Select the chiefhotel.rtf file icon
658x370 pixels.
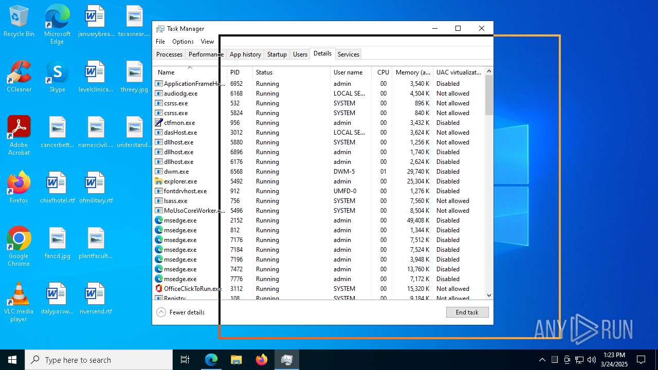(57, 188)
